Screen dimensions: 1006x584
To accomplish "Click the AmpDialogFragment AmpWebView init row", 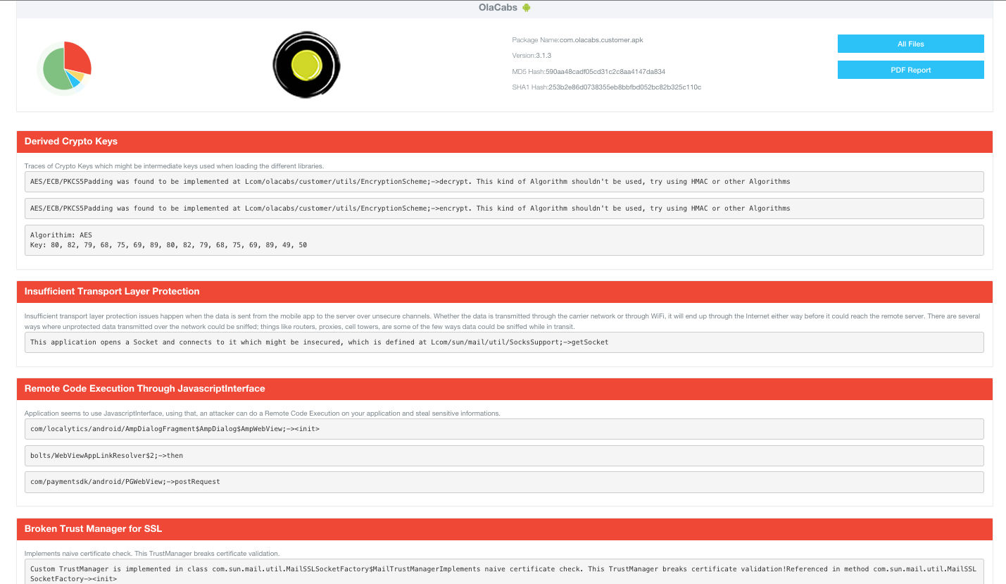I will [x=504, y=429].
